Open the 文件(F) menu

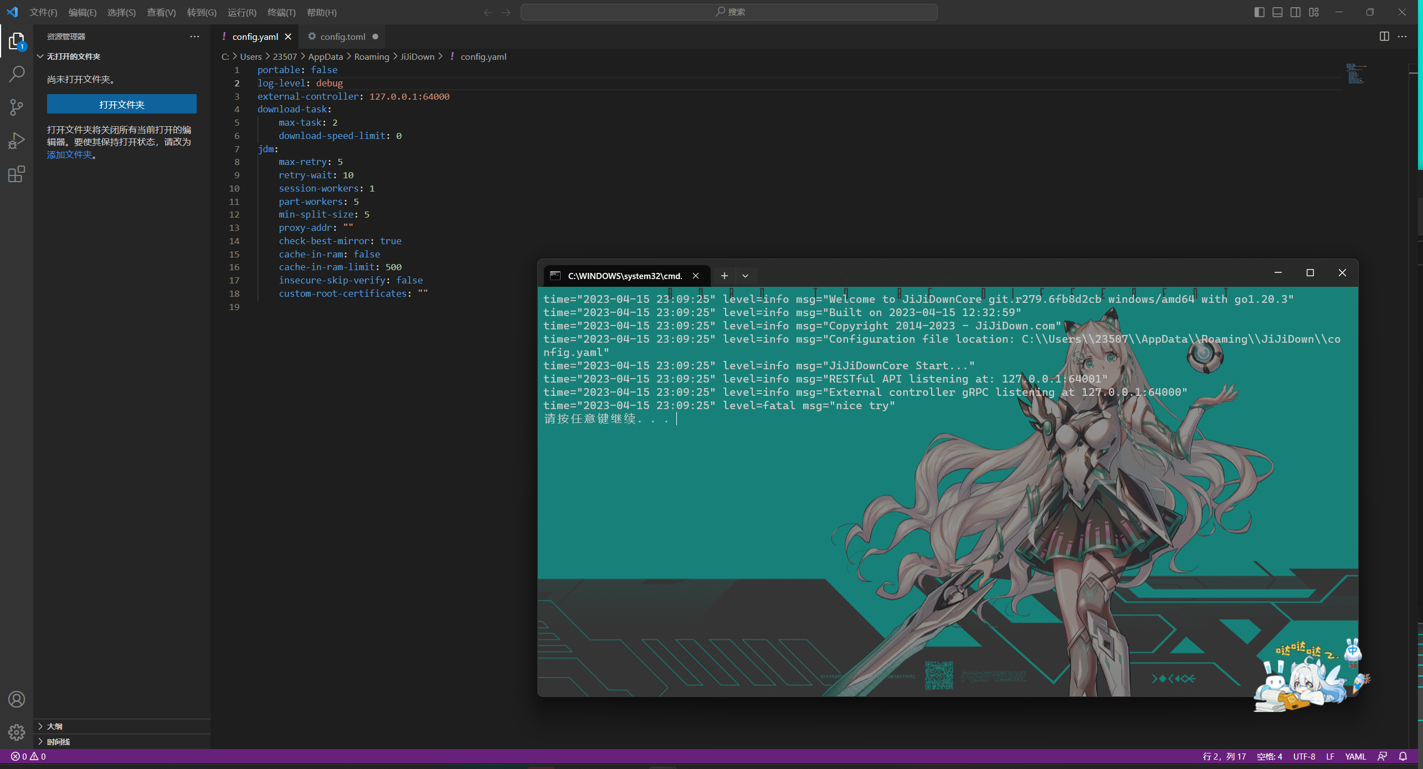pyautogui.click(x=43, y=12)
